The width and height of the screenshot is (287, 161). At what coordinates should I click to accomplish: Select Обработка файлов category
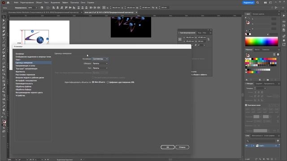click(23, 86)
